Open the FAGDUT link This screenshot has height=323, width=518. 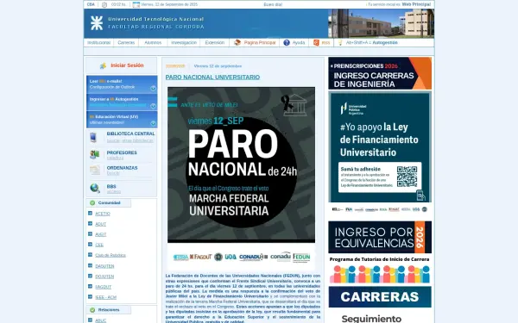tap(104, 287)
